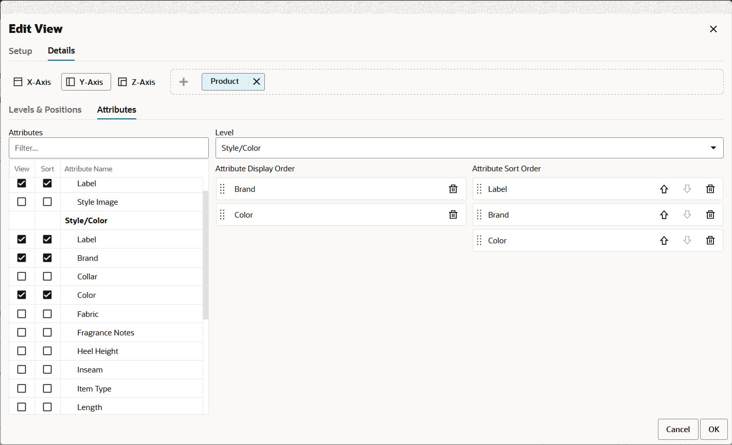The image size is (732, 445).
Task: Uncheck View for Style/Color Label
Action: pos(22,239)
